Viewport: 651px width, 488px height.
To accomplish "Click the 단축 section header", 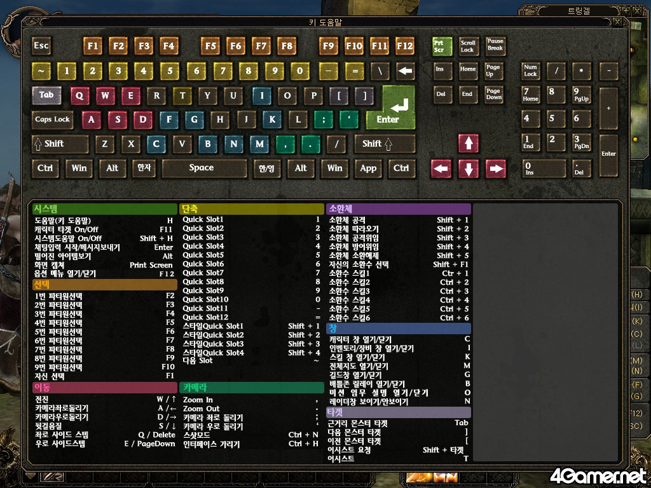I will [x=252, y=208].
